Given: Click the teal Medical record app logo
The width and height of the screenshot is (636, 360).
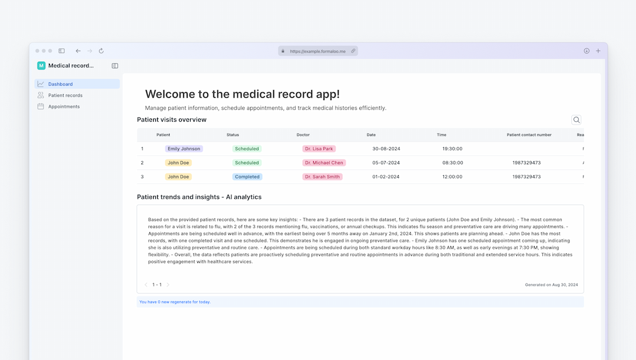Looking at the screenshot, I should tap(41, 65).
